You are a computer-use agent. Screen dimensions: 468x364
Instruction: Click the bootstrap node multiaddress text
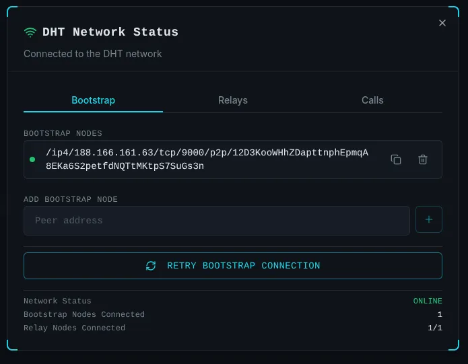click(x=207, y=159)
